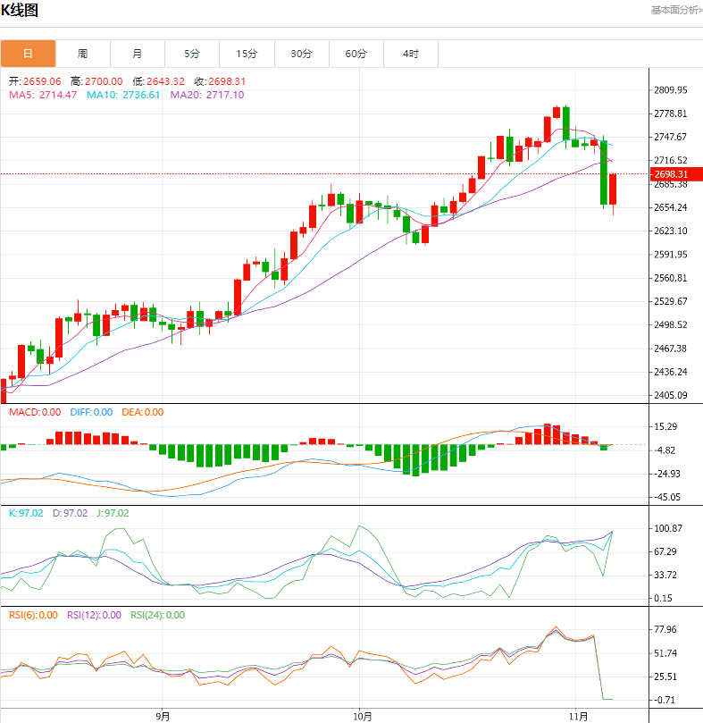Click the 11月 date axis marker

pyautogui.click(x=579, y=716)
